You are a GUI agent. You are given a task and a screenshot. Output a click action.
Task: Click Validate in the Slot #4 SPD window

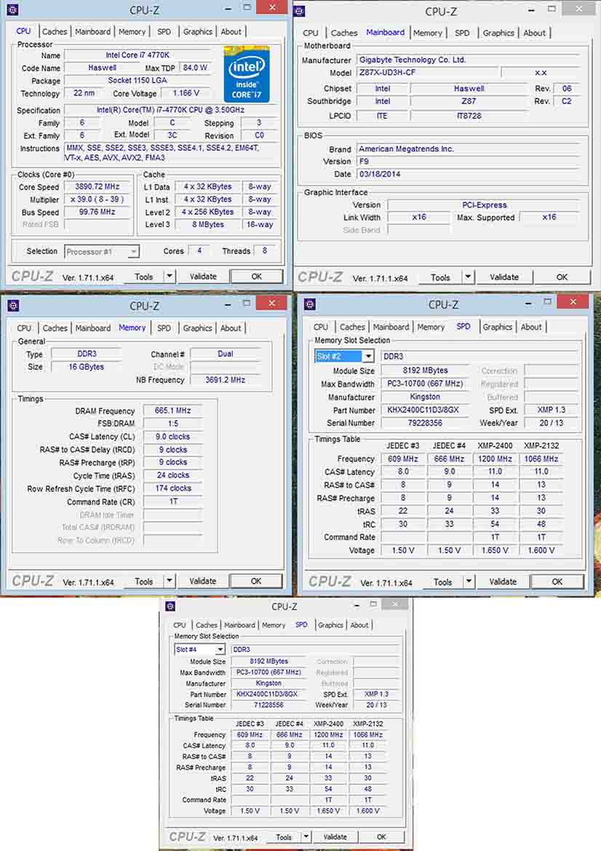335,837
